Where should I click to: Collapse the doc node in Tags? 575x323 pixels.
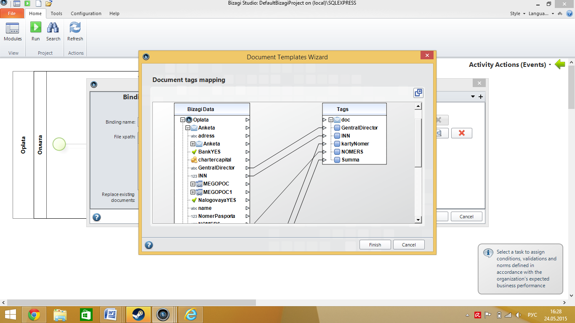pos(331,120)
